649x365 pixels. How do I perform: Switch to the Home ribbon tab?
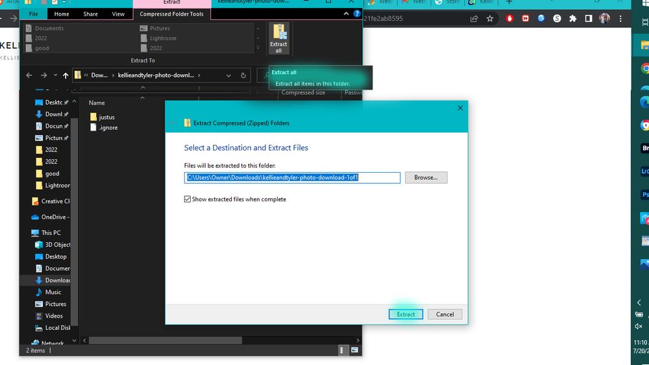click(62, 14)
